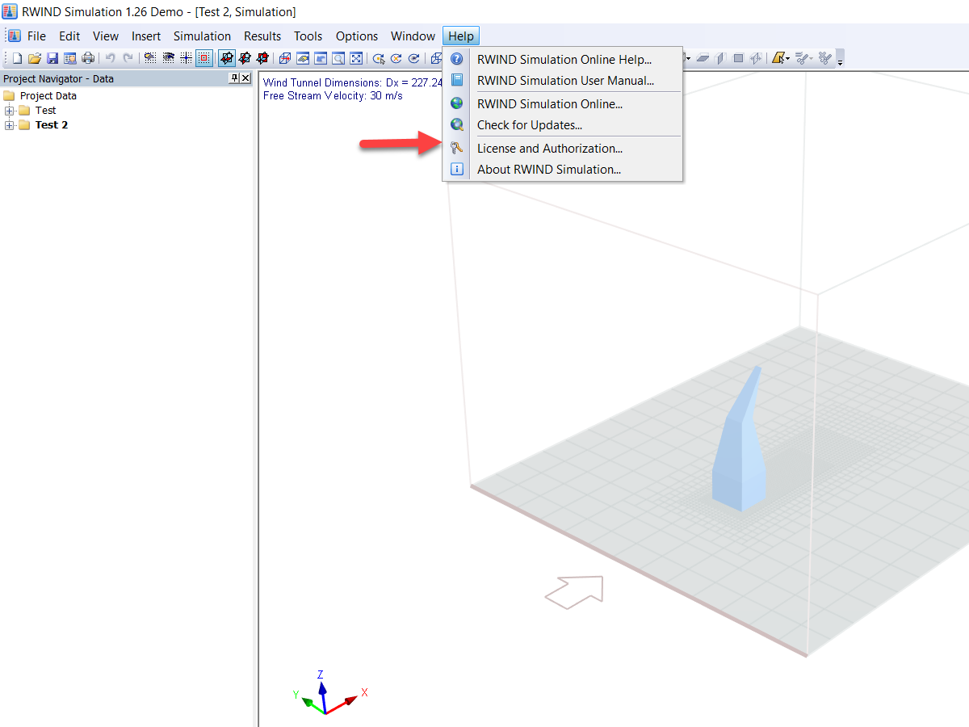Click the second red cube view icon
Screen dimensions: 969x727
point(244,58)
